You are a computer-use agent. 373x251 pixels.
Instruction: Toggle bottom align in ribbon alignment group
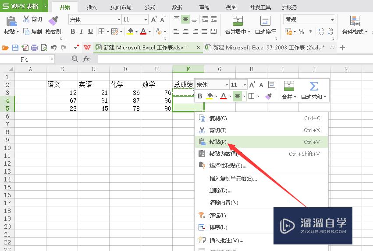point(194,19)
